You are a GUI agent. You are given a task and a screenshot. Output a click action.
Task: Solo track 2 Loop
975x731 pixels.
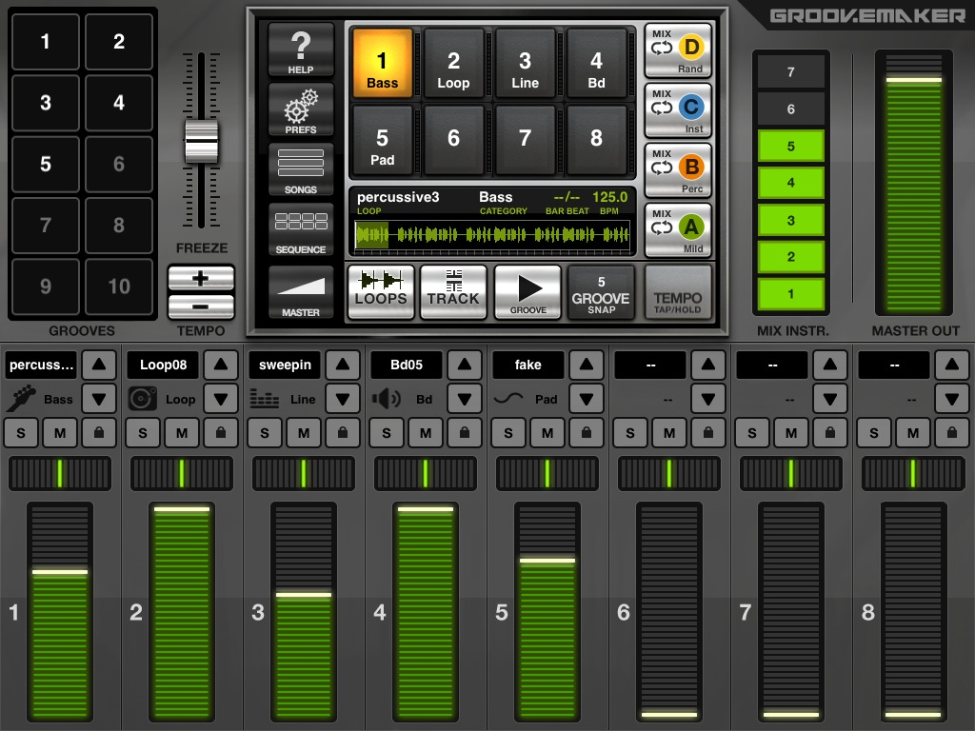coord(143,433)
